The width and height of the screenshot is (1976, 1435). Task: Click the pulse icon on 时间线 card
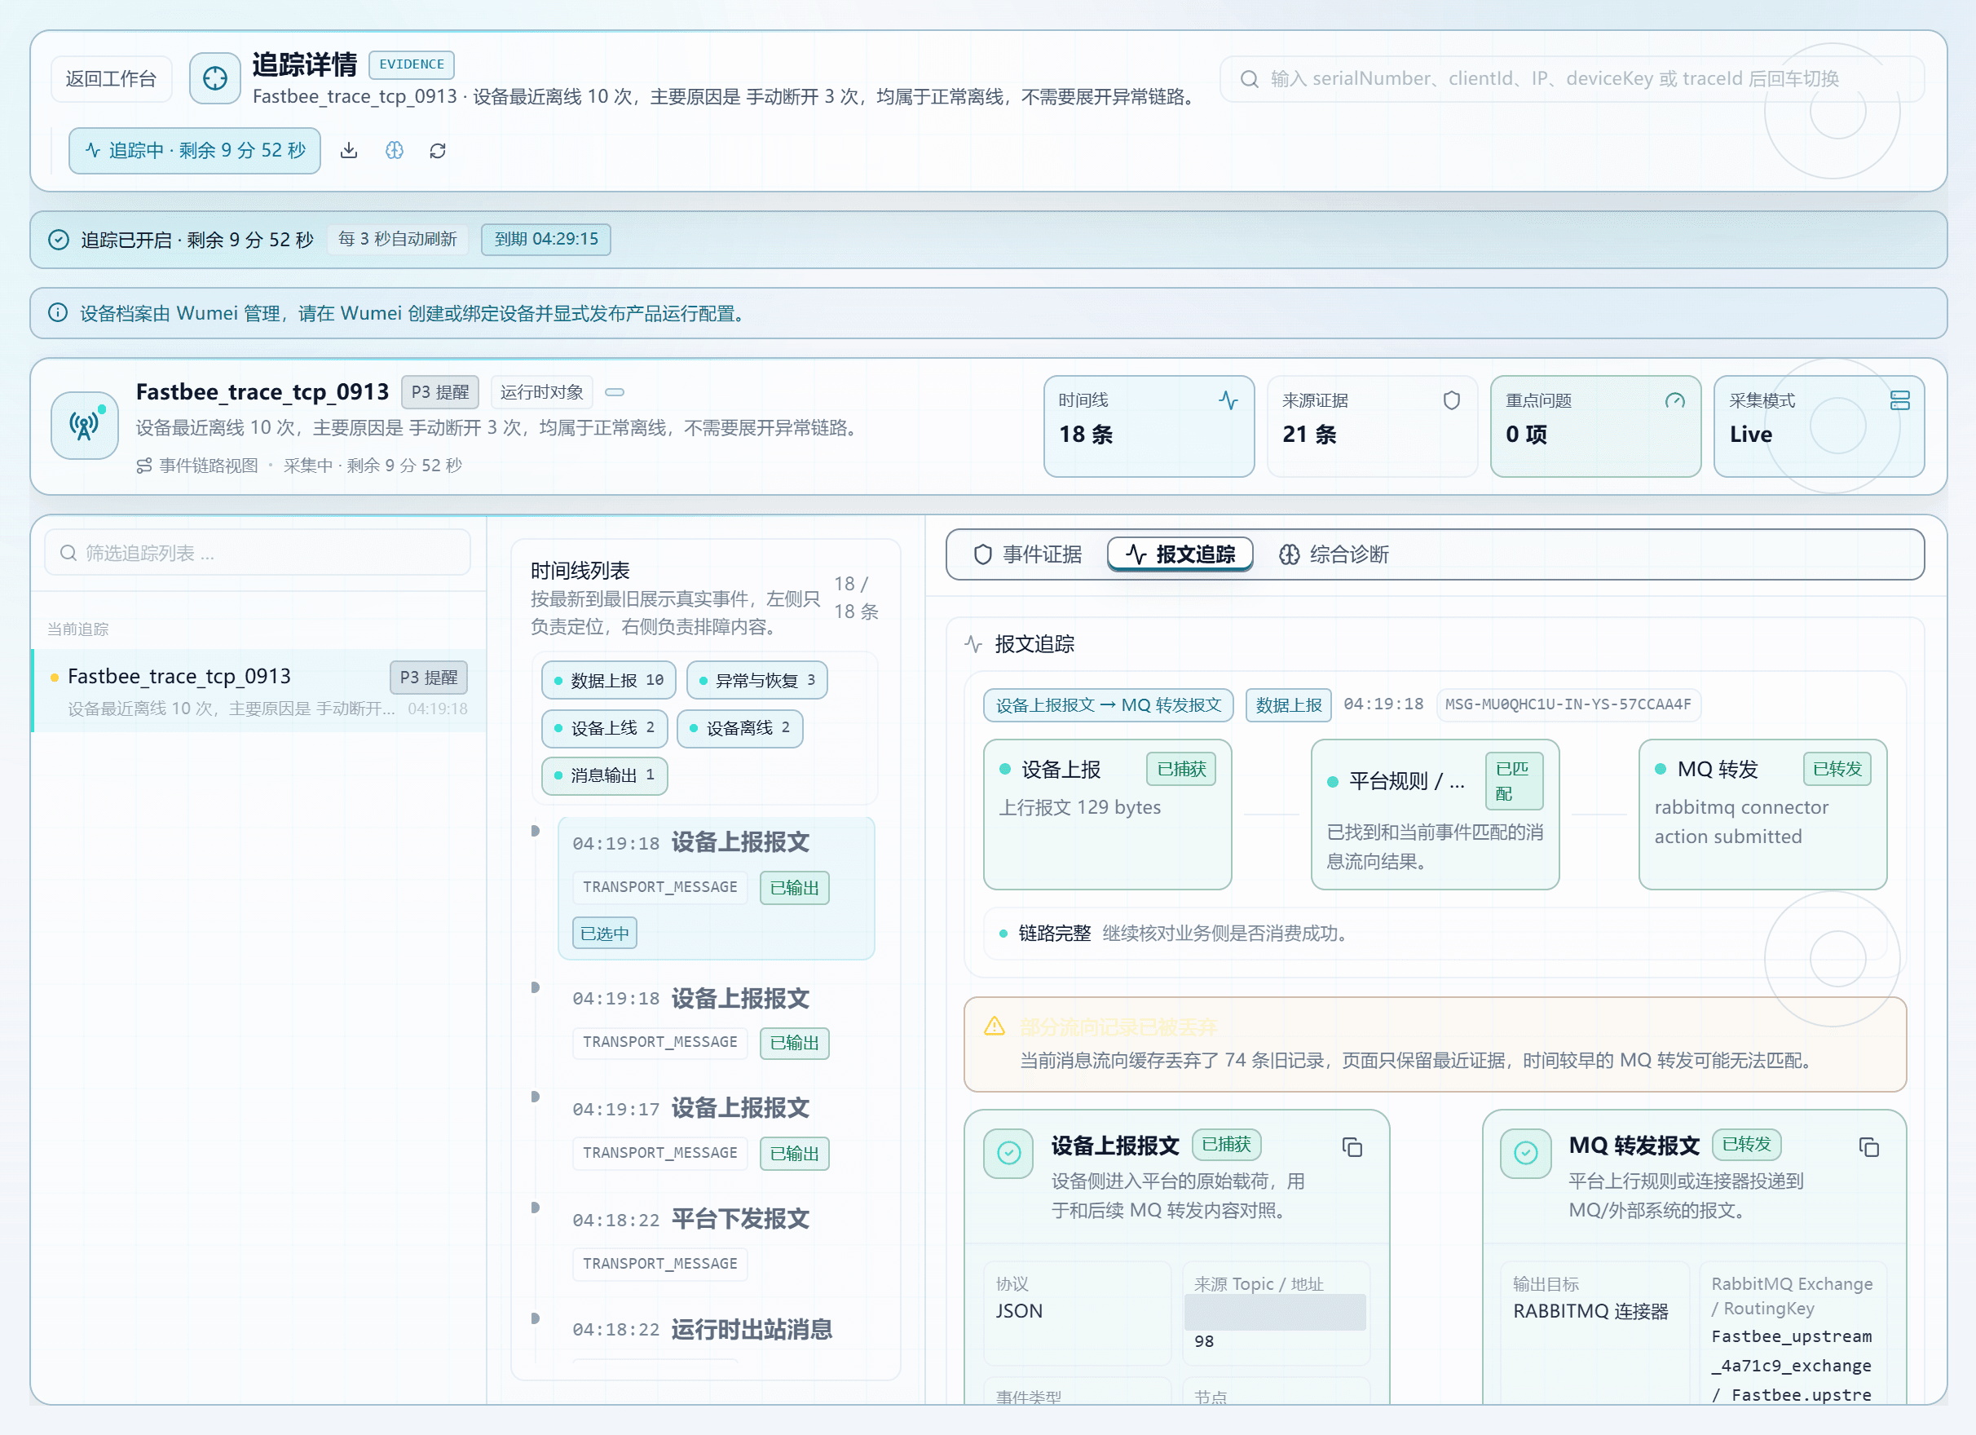[1228, 400]
